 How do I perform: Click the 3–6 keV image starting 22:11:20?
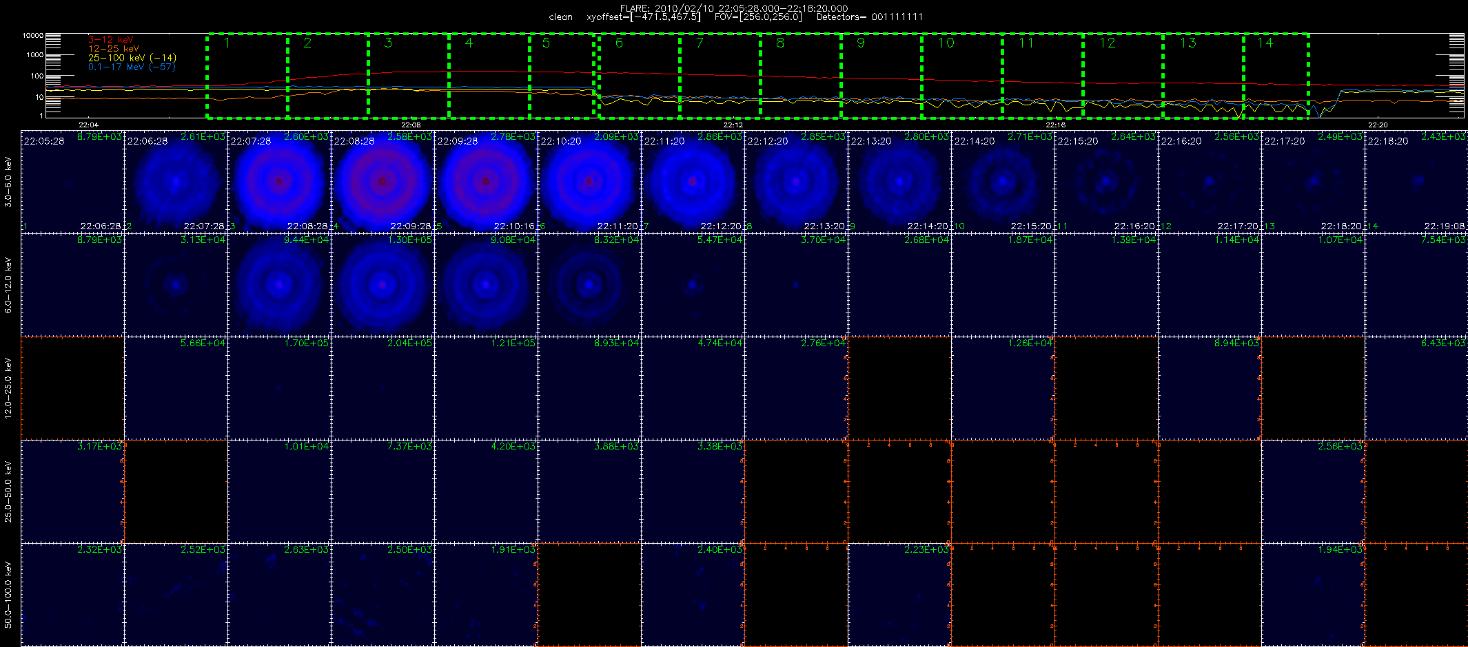pos(693,182)
